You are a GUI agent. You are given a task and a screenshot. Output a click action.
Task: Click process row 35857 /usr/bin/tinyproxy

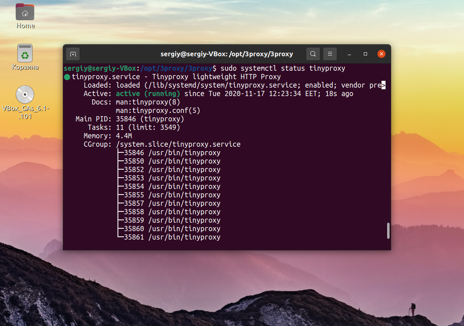[172, 203]
